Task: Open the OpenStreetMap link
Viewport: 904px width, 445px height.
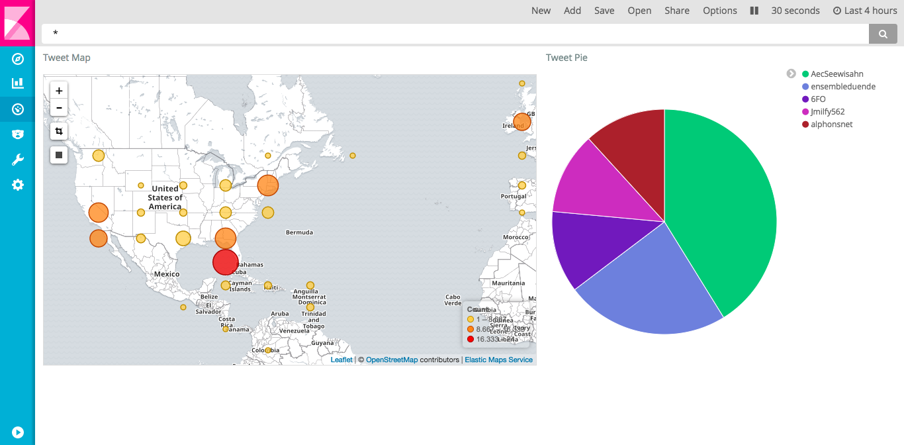Action: [392, 360]
